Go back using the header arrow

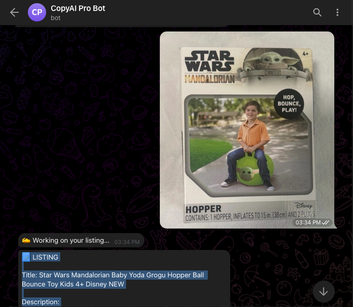(x=14, y=12)
